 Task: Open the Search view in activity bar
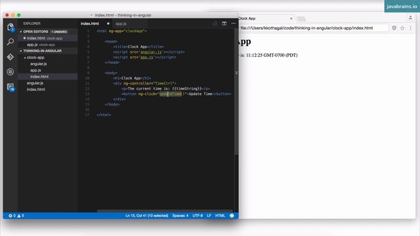point(10,41)
